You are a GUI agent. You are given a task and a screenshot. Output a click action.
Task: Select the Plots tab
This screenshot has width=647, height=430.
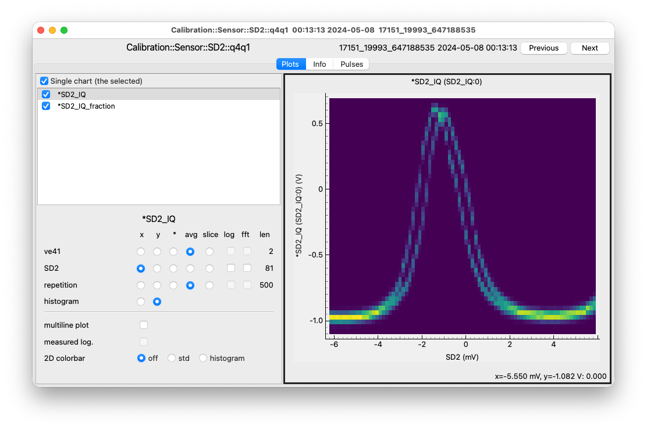coord(290,64)
